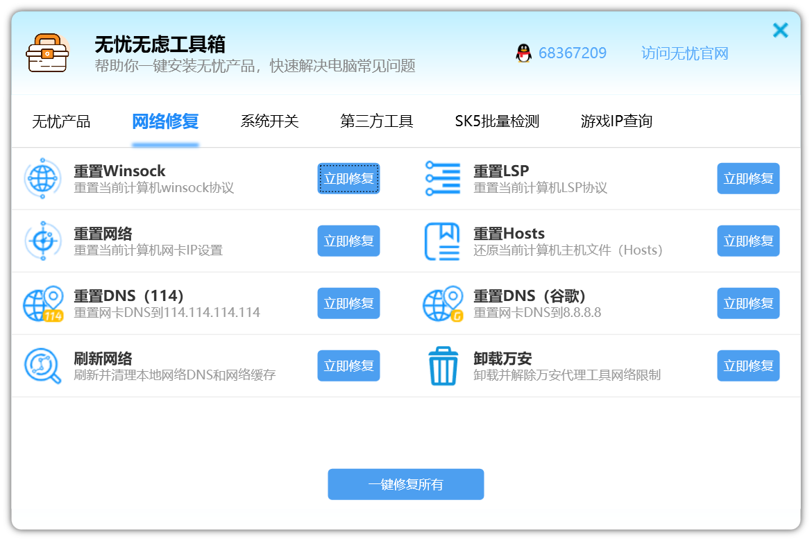Click the 重置DNS（114）globe icon
Screen dimensions: 812x541
pos(43,304)
